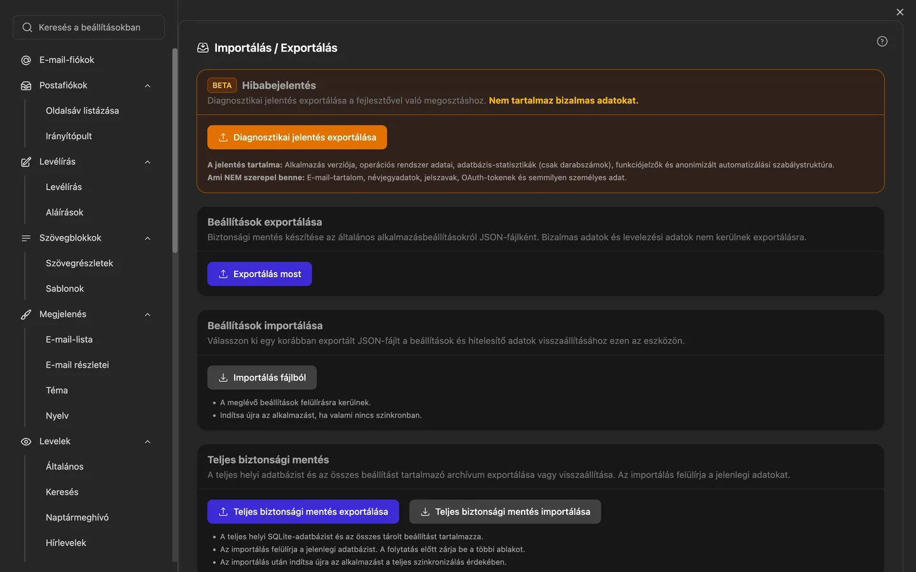The image size is (916, 572).
Task: Click the E-mail-fiókok at-sign icon
Action: 26,60
